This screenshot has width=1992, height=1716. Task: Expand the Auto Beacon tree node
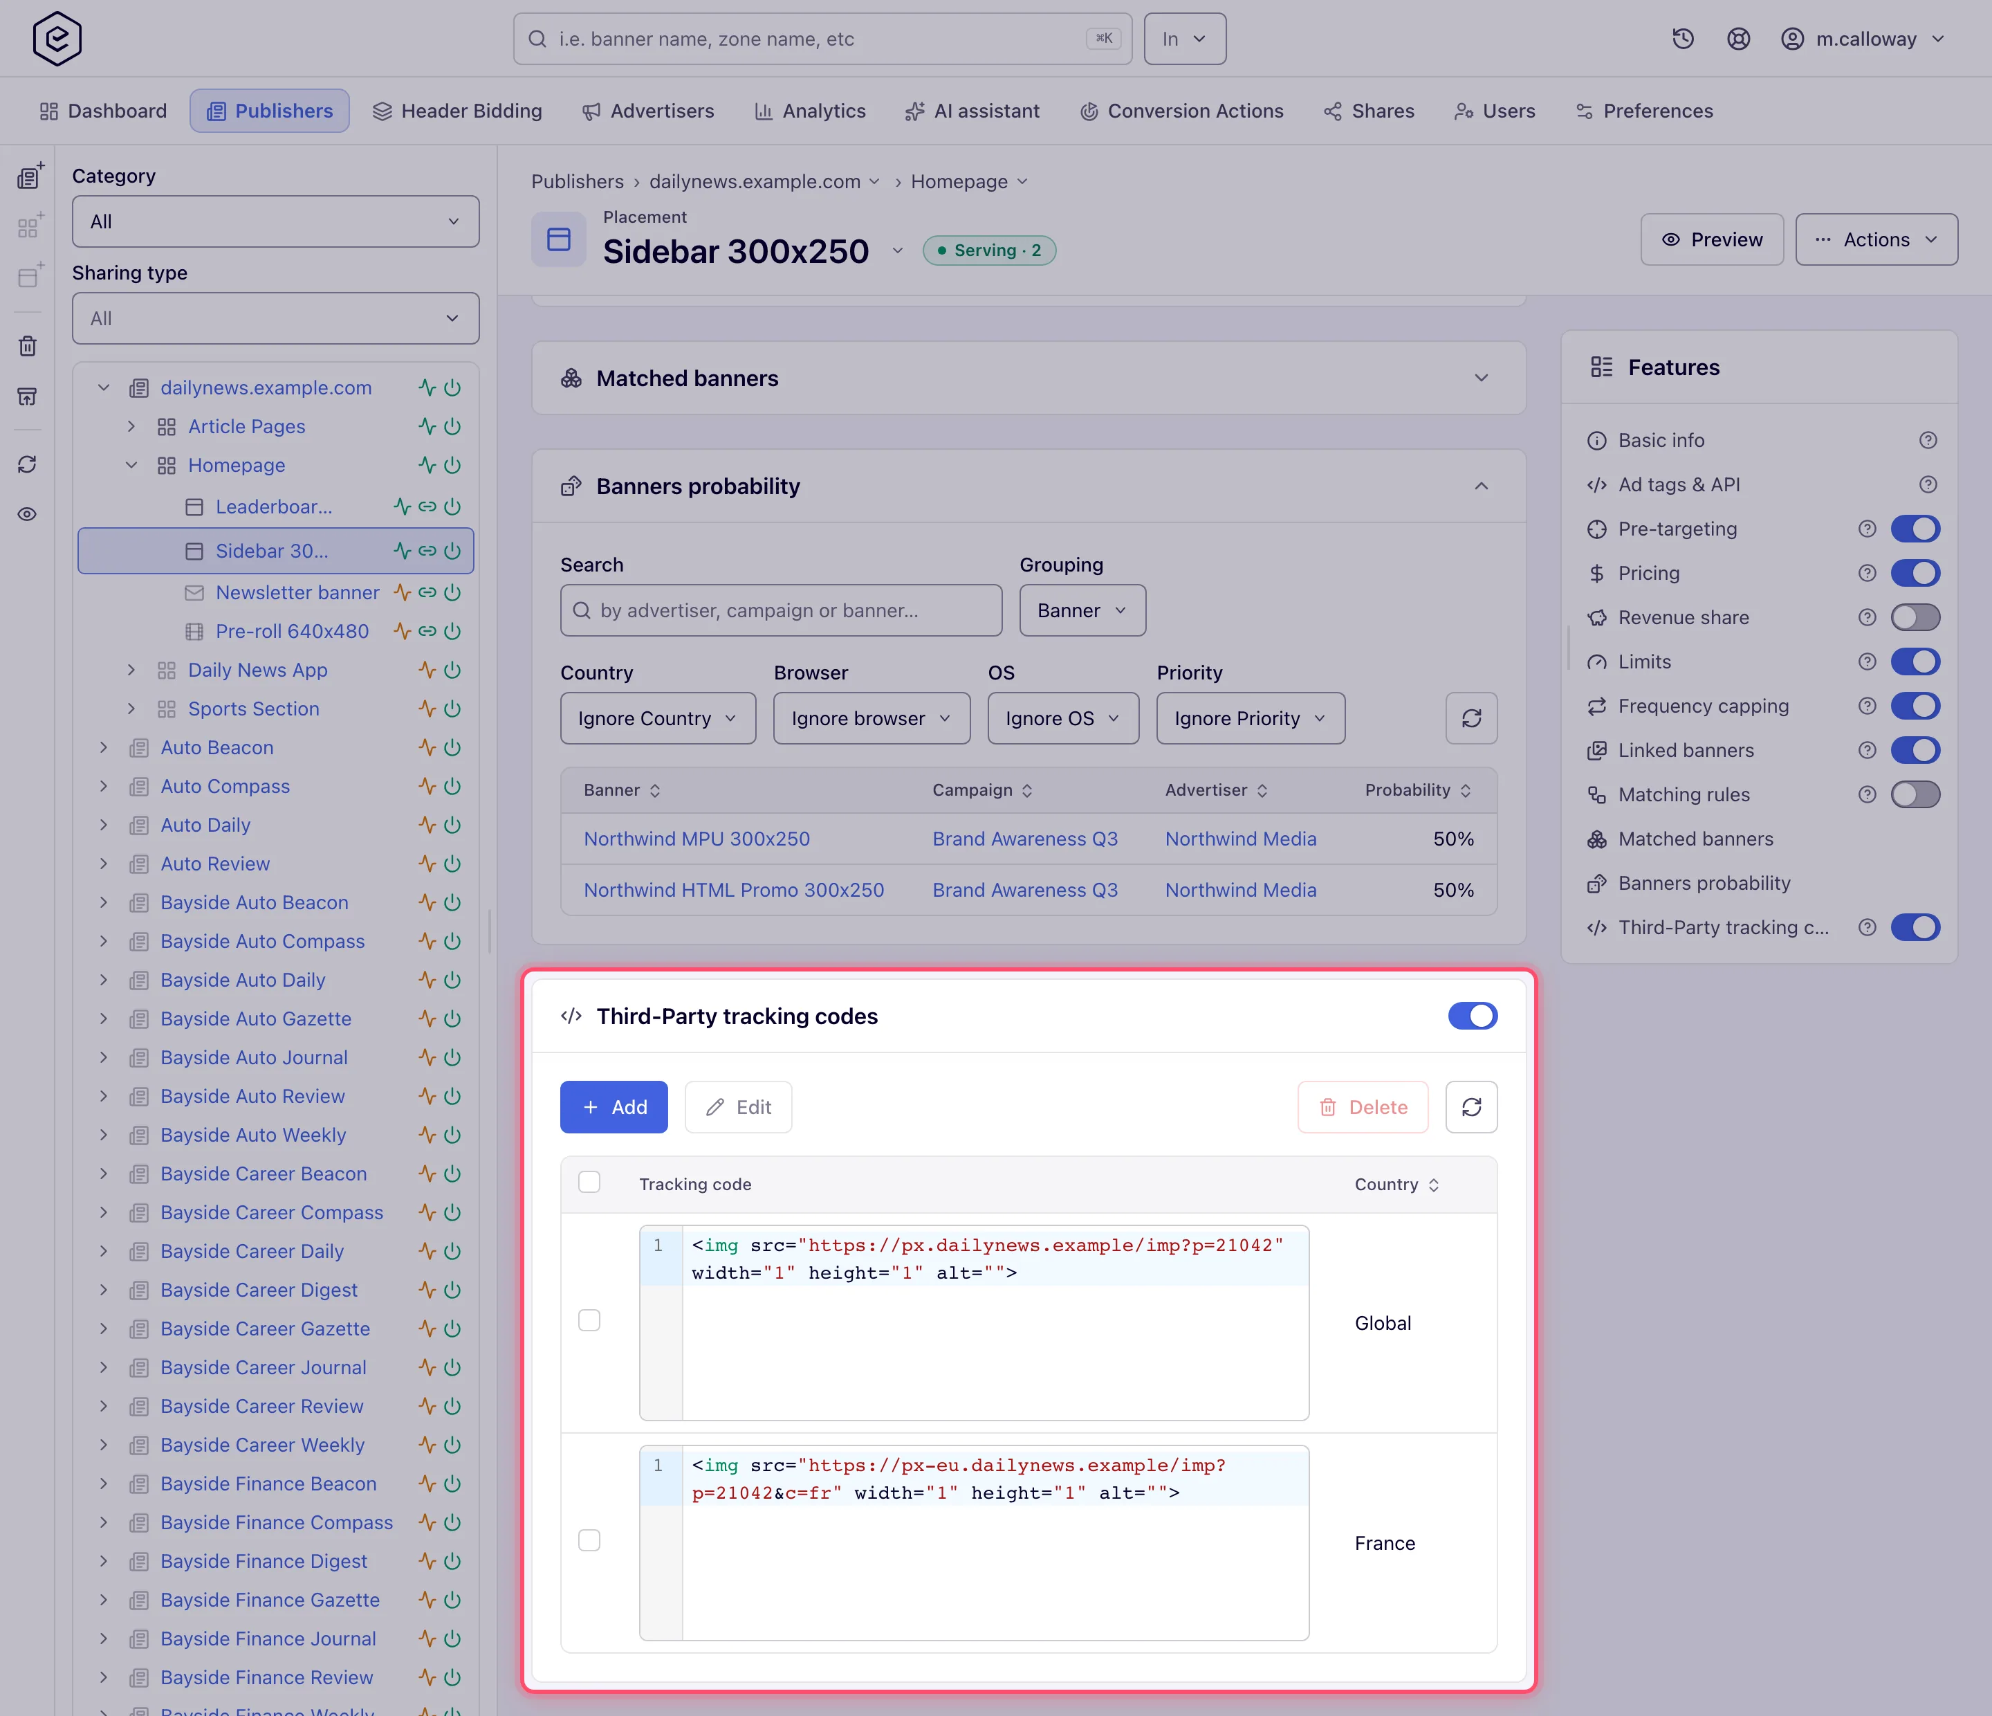(x=104, y=747)
